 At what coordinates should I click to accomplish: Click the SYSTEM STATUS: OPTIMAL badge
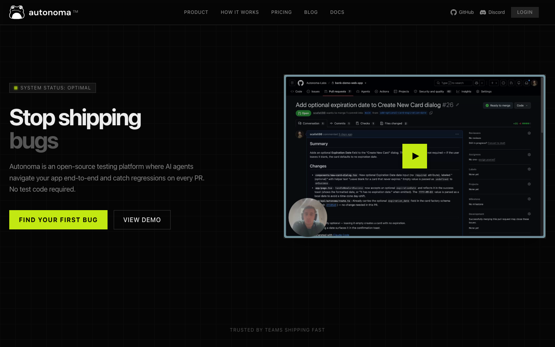(x=52, y=88)
